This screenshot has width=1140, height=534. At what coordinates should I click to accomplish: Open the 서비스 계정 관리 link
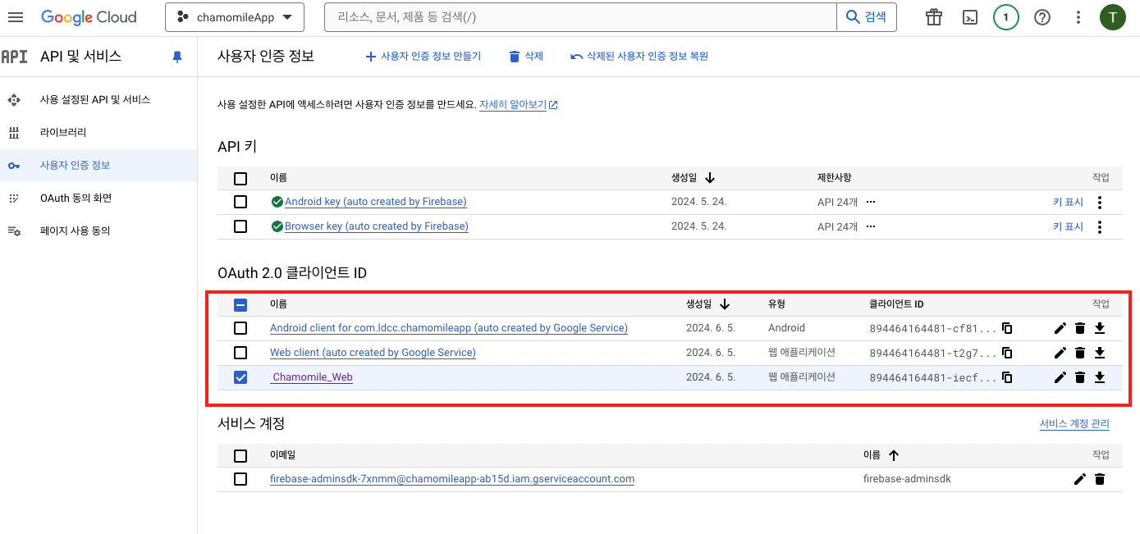[1074, 424]
